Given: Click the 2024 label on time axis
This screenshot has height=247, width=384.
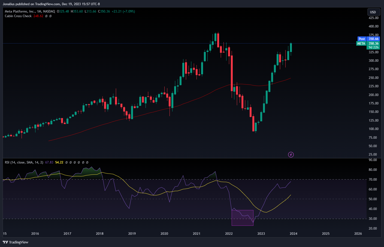Looking at the screenshot, I should (x=294, y=234).
